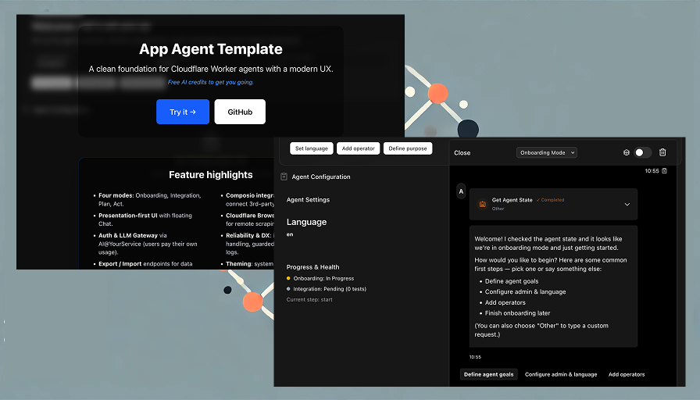Image resolution: width=700 pixels, height=400 pixels.
Task: Select the Define purpose button
Action: point(408,148)
